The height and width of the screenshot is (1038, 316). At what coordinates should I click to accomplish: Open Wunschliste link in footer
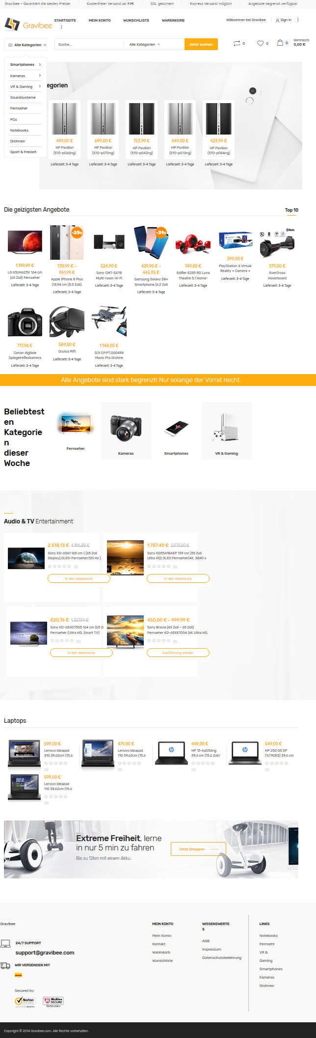(x=162, y=960)
